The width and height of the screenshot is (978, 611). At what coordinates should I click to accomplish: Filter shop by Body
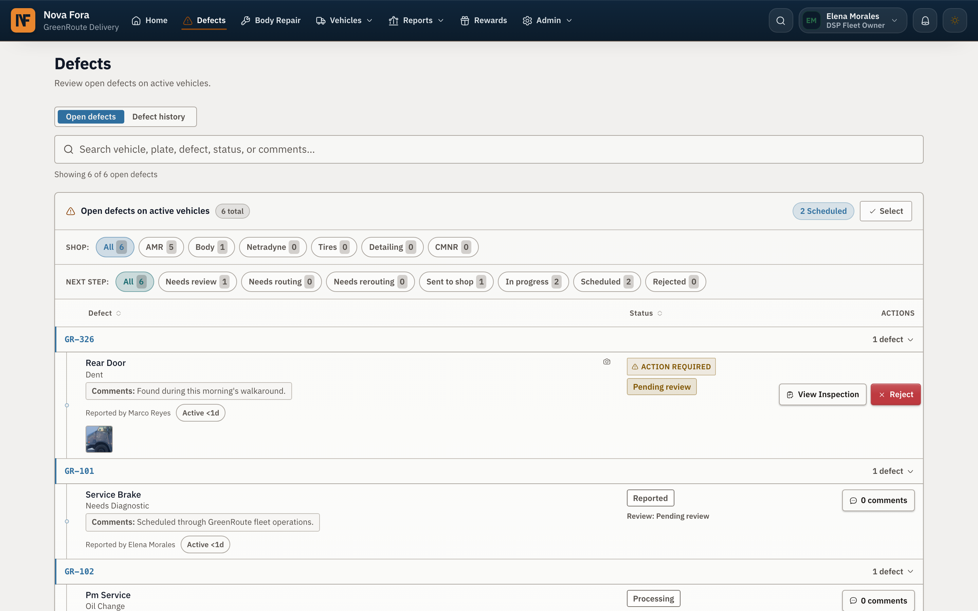tap(211, 247)
